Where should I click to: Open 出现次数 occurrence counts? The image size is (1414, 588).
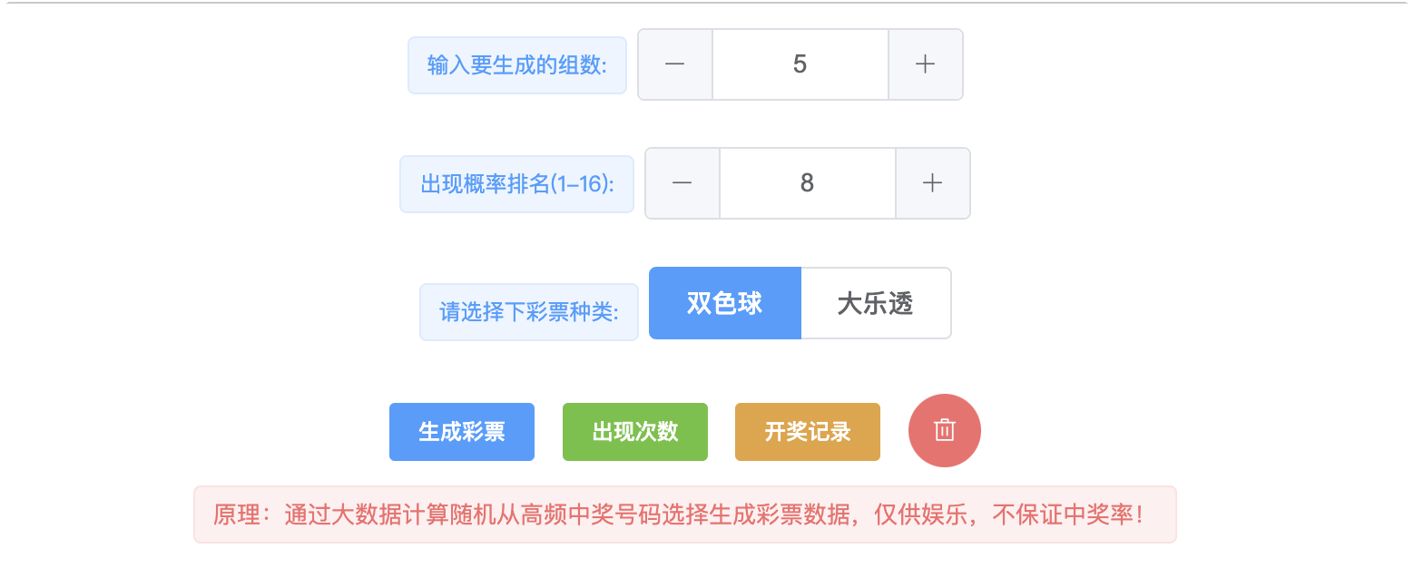click(635, 432)
